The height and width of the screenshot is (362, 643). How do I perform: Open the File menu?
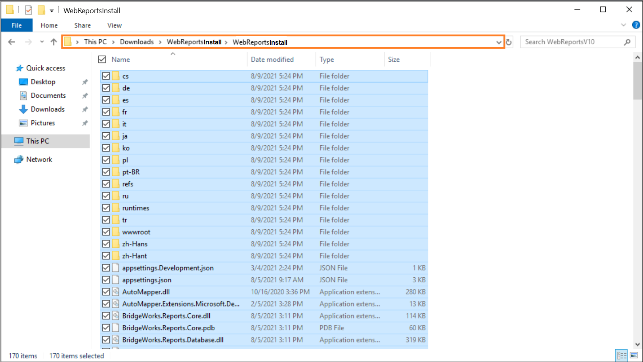[x=16, y=25]
